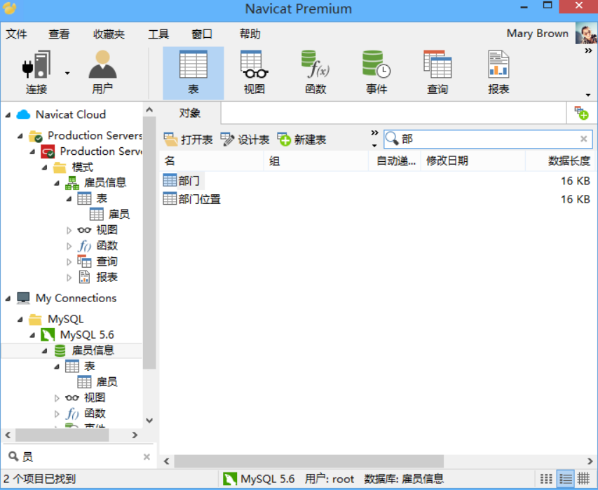Image resolution: width=598 pixels, height=490 pixels.
Task: Open the main toolbar options dropdown arrow
Action: coord(588,95)
